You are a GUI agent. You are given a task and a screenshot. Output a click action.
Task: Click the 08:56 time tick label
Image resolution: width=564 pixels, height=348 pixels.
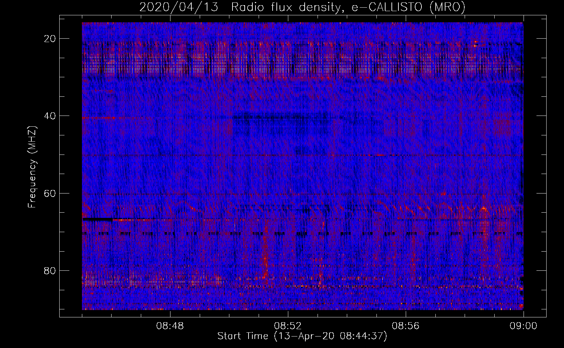point(406,326)
